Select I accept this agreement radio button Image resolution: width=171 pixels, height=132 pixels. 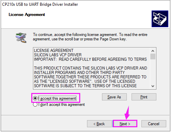coord(35,98)
